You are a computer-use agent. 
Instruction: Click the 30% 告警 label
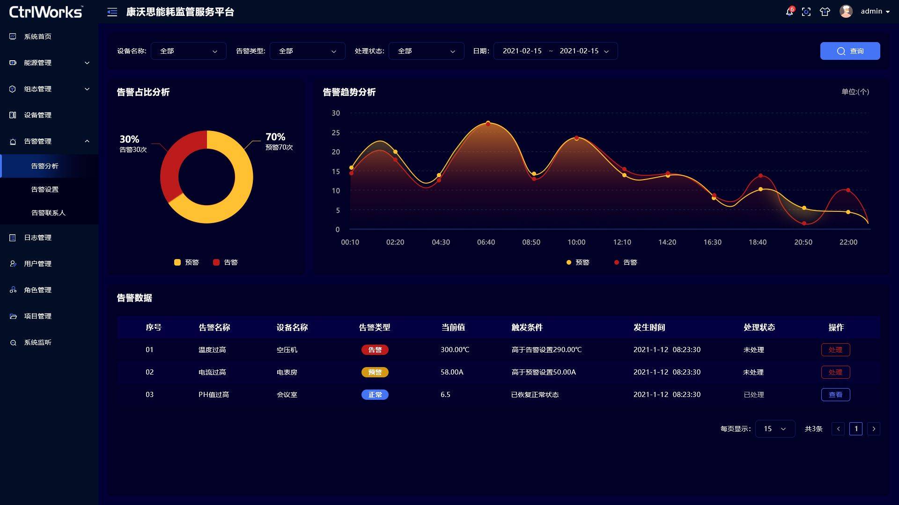133,144
